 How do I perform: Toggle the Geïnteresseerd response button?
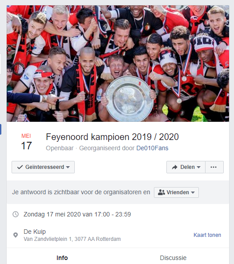coord(43,167)
